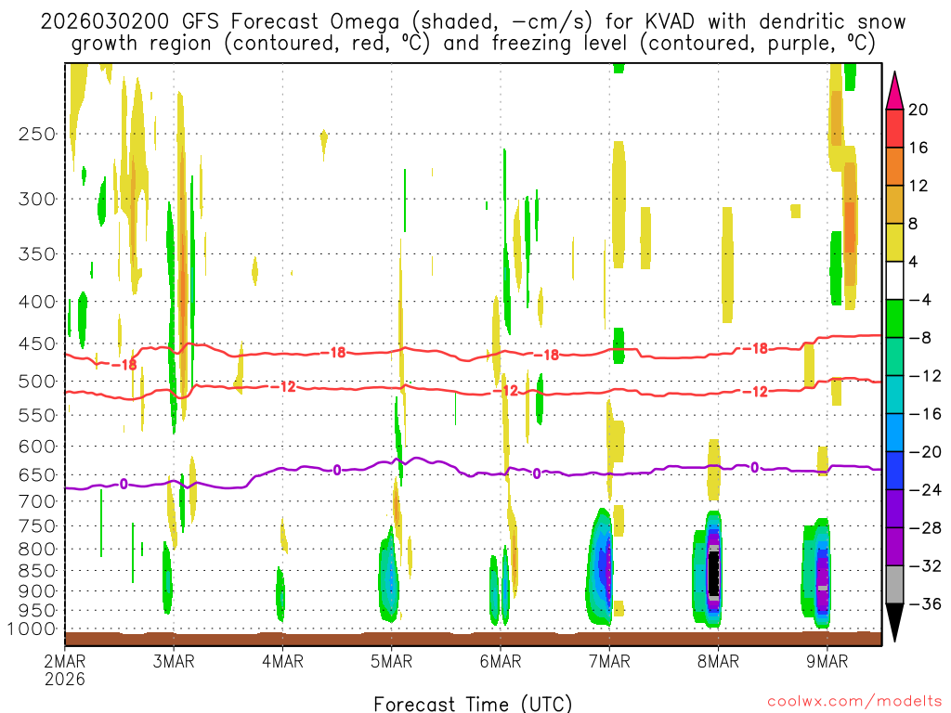Click the colorbar value label 12
951x713 pixels.
coord(918,186)
